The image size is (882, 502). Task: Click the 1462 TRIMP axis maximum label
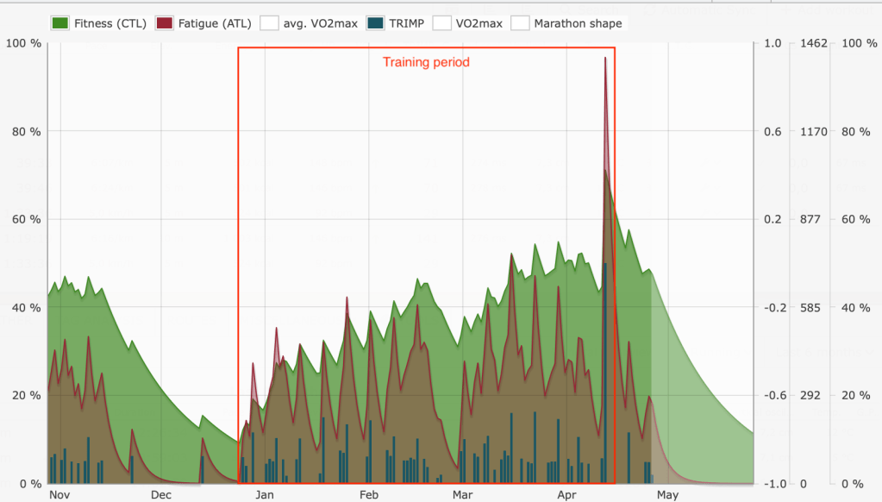(x=814, y=43)
